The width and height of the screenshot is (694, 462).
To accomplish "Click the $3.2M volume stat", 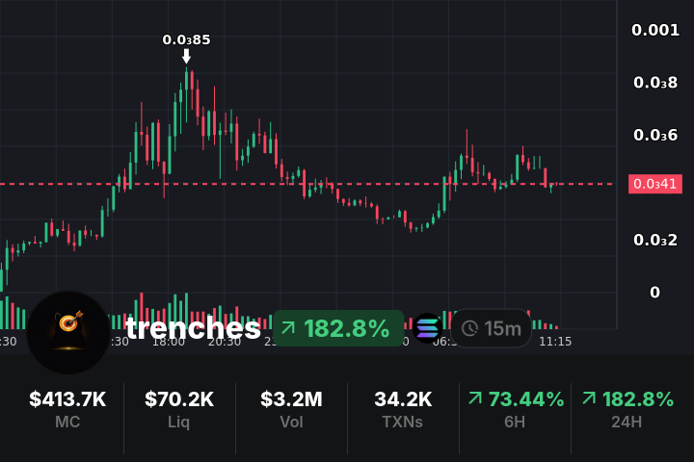I will click(x=291, y=409).
